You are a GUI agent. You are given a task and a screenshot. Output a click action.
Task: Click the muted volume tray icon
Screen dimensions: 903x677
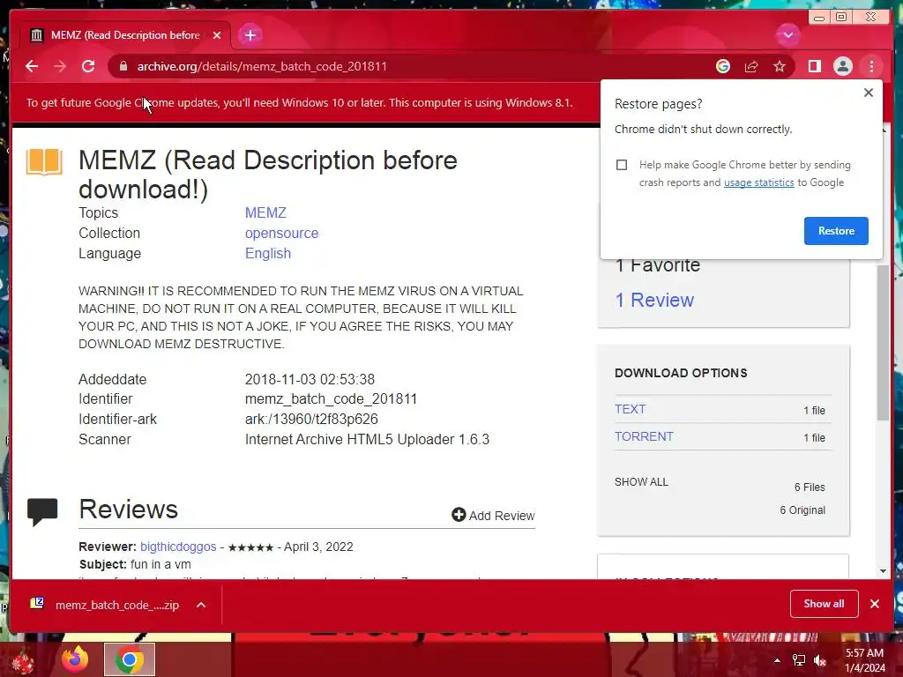point(820,660)
